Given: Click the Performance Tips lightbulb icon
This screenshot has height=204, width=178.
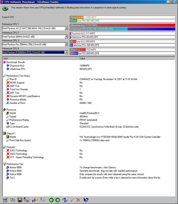Looking at the screenshot, I should pyautogui.click(x=5, y=164).
